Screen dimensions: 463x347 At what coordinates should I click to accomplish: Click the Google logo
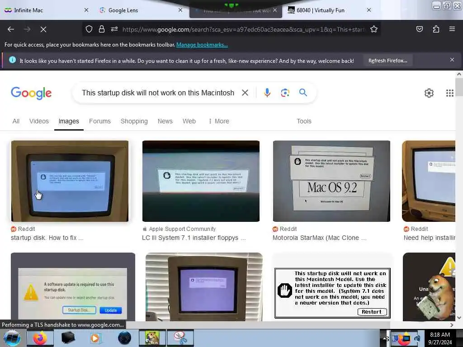pyautogui.click(x=31, y=93)
